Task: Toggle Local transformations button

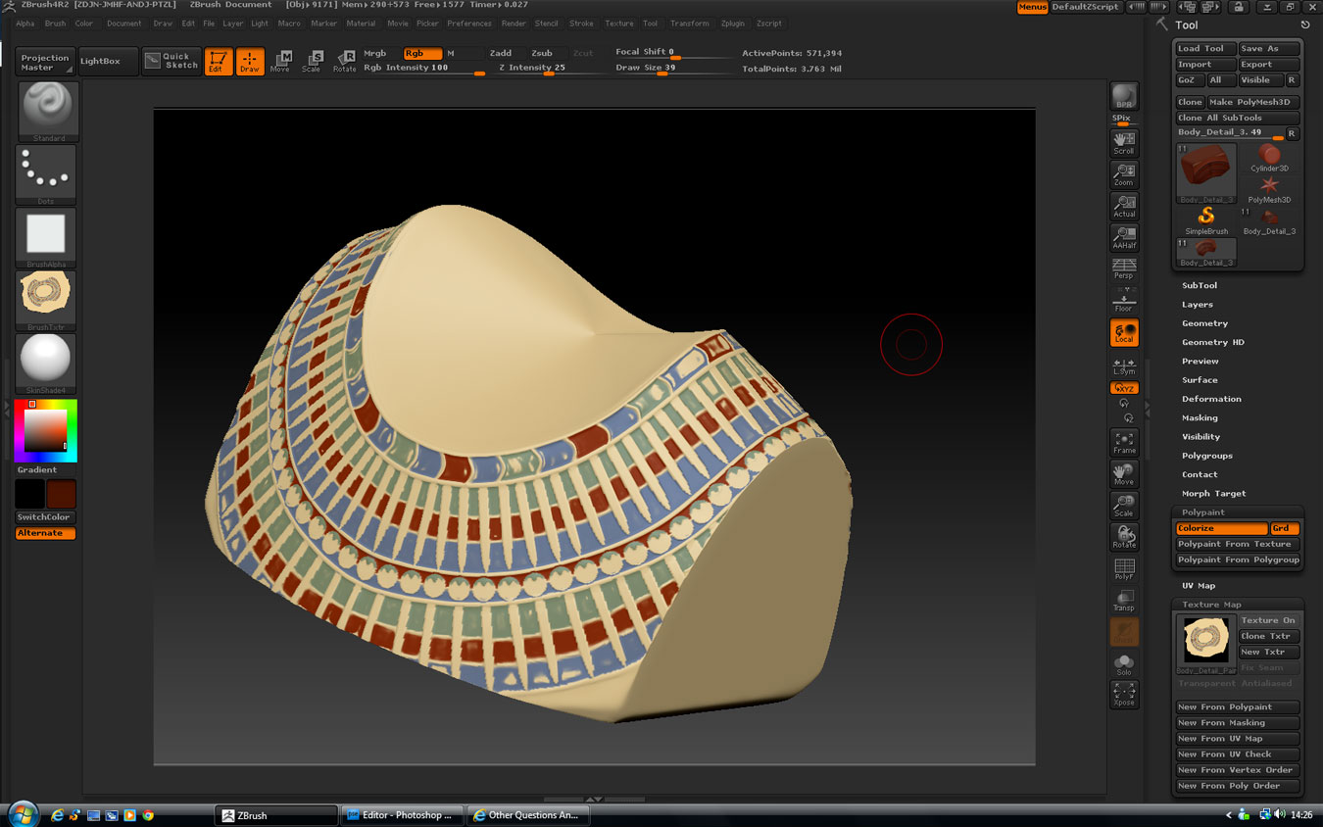Action: tap(1124, 333)
